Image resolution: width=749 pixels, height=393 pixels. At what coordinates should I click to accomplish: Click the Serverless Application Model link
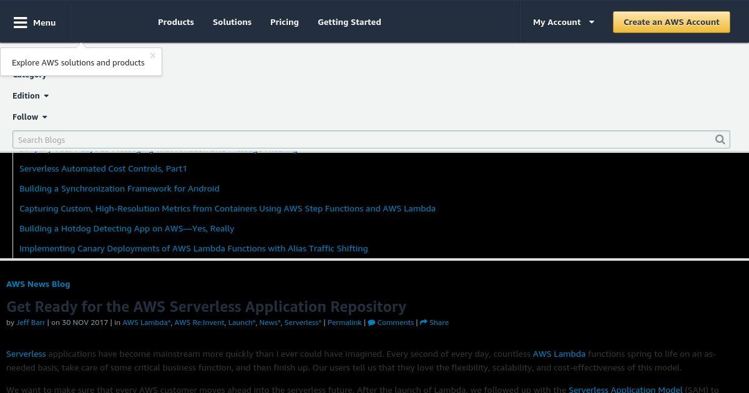coord(625,389)
